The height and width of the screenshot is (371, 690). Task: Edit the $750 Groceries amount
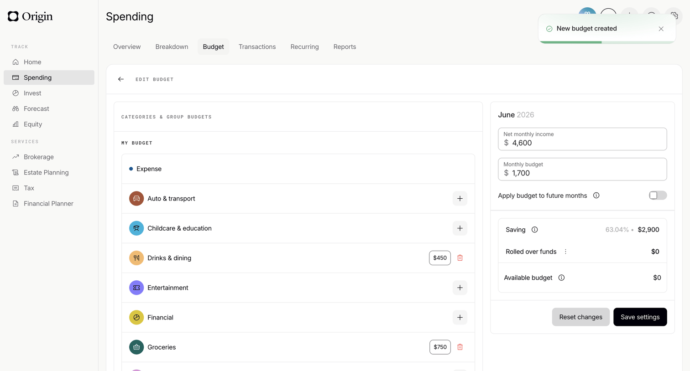coord(440,347)
